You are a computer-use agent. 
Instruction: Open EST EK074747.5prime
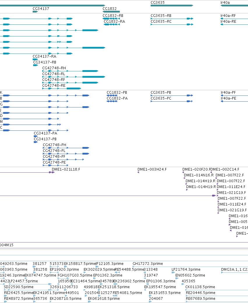(x=41, y=275)
